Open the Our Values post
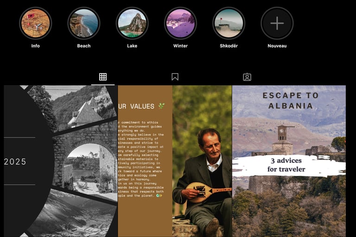The height and width of the screenshot is (237, 356). [175, 161]
